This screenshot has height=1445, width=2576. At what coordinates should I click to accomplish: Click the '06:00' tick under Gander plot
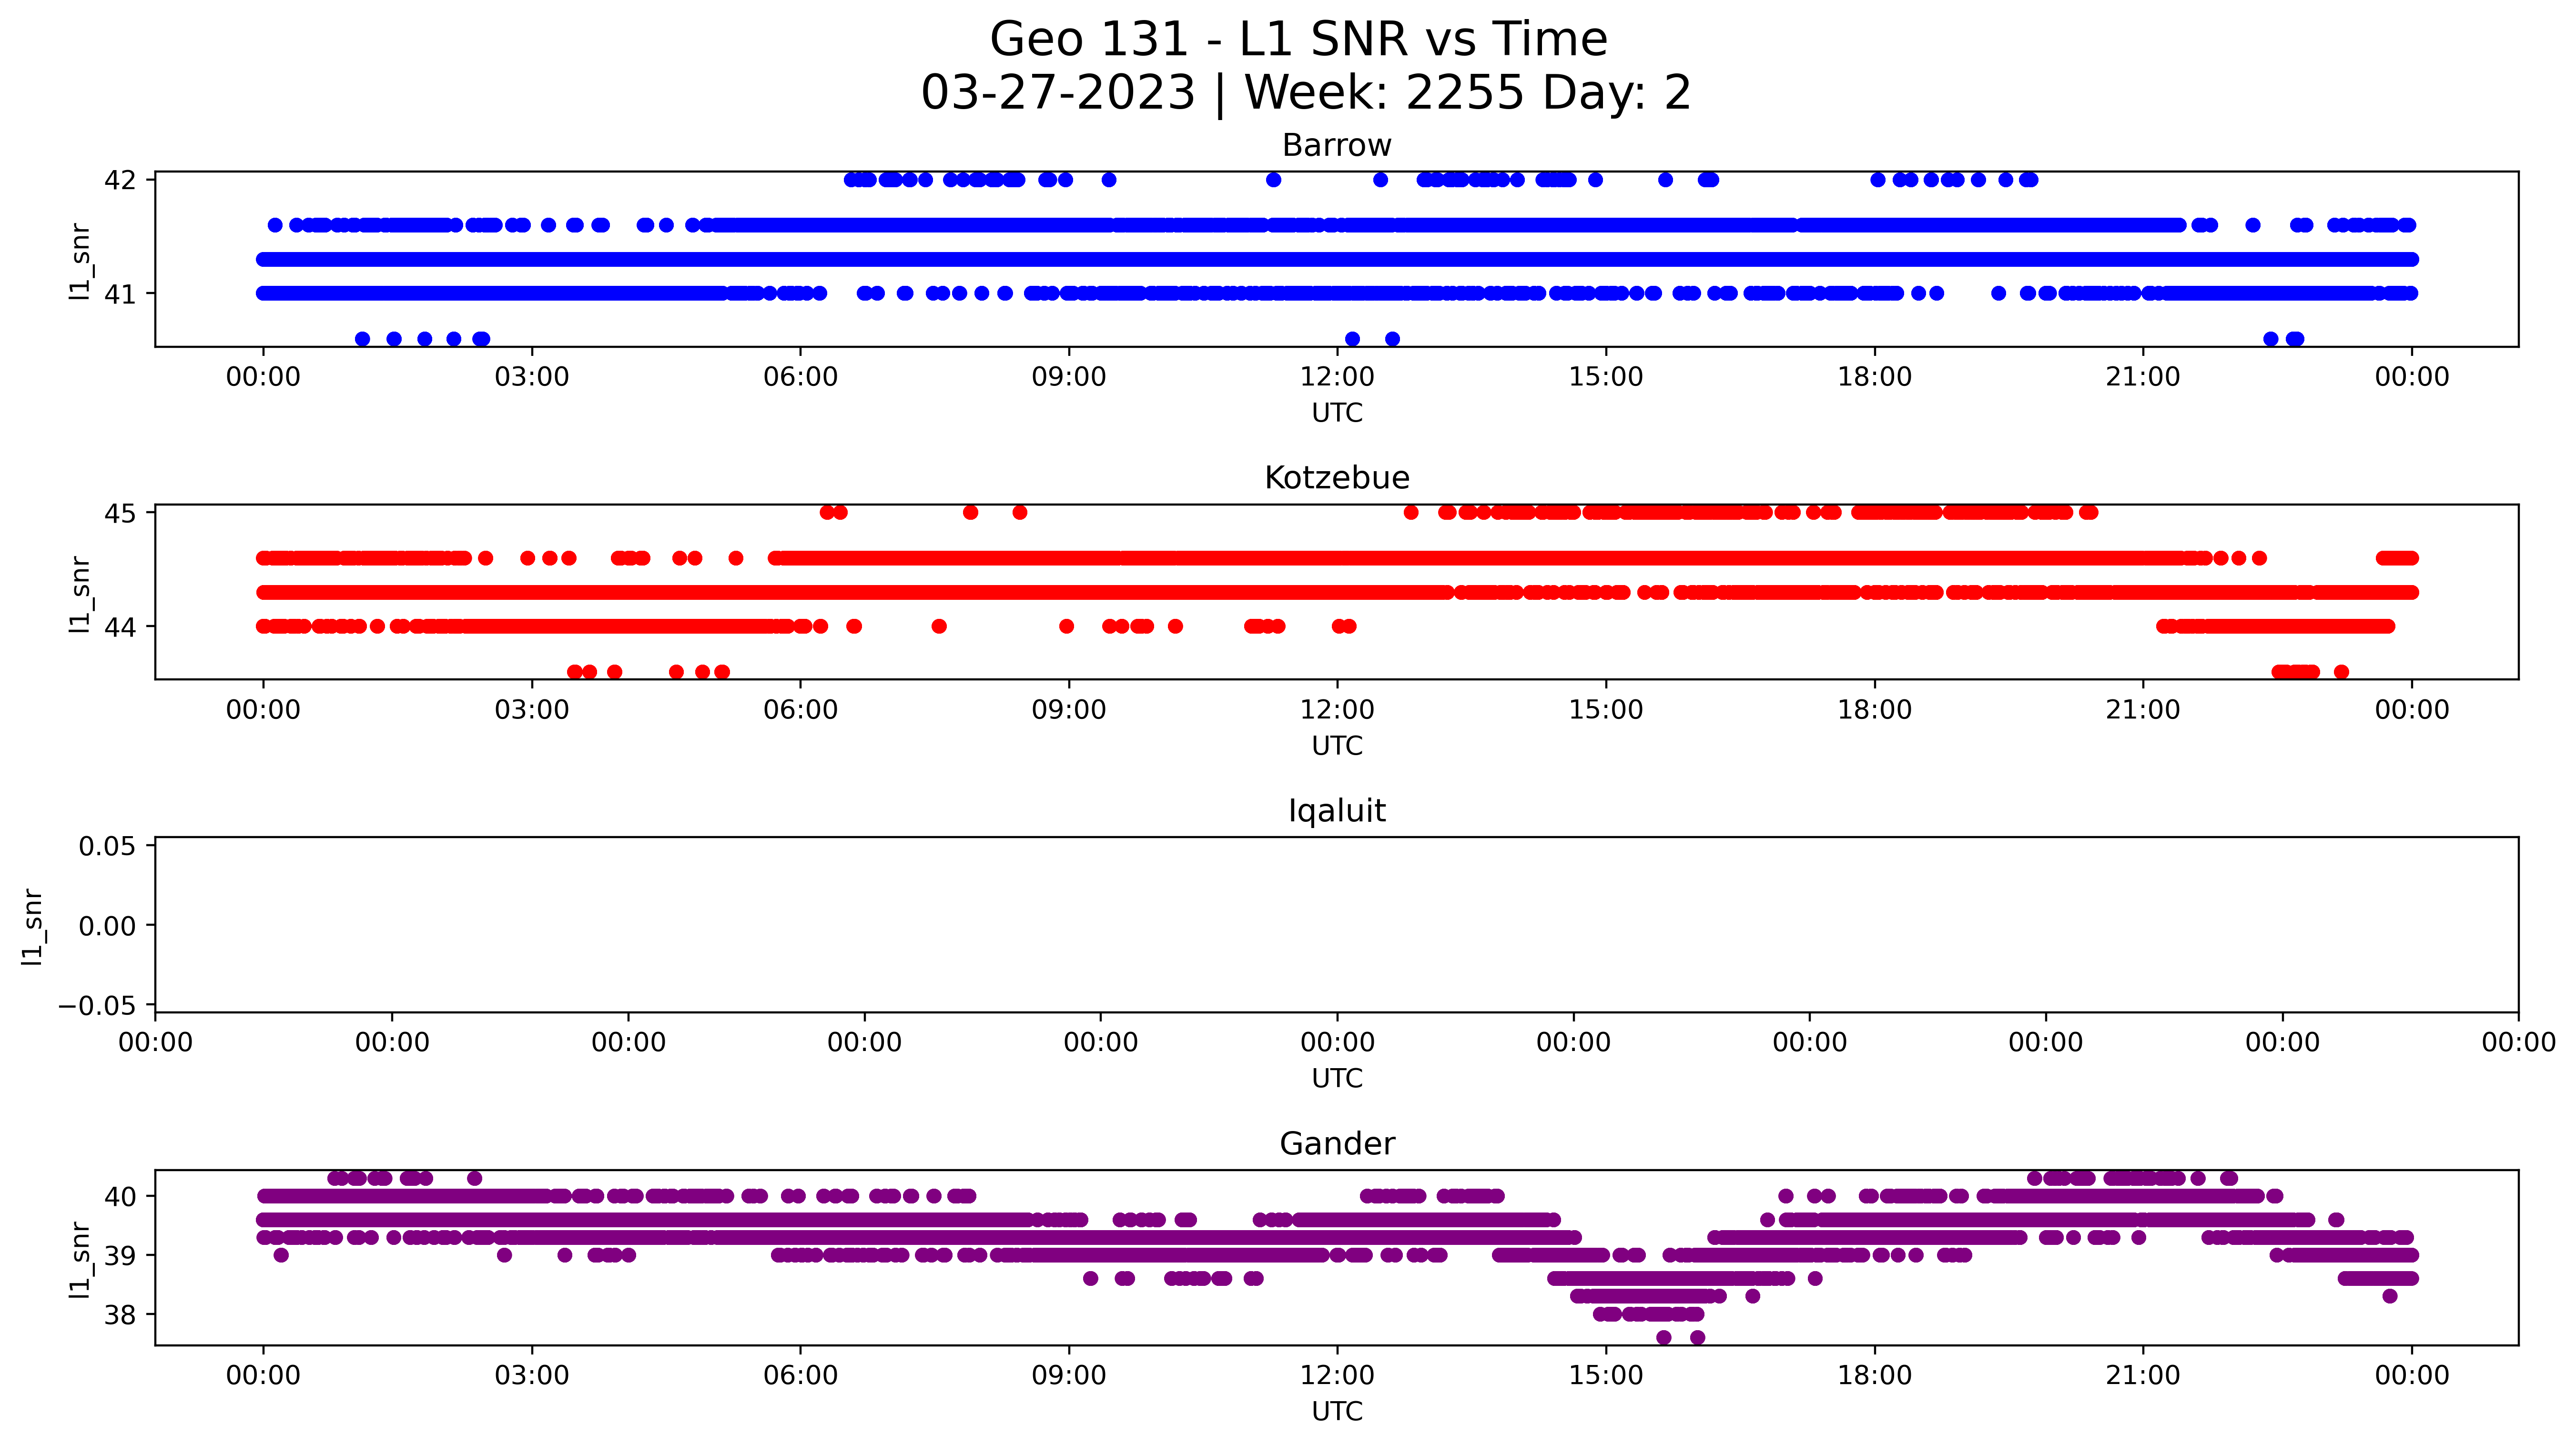800,1376
